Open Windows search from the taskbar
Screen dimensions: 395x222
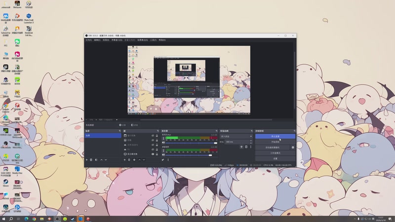11,219
